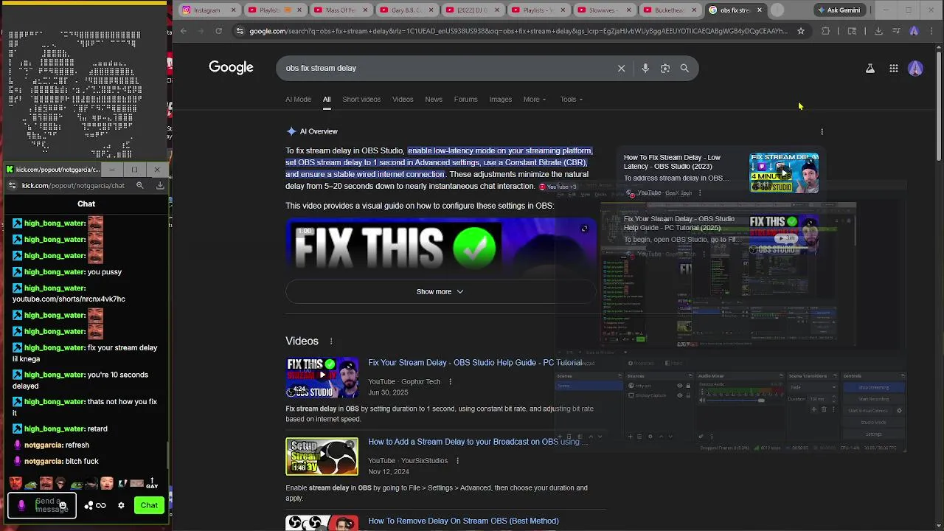Click the 'Jun 30, 2025' date text

[388, 392]
